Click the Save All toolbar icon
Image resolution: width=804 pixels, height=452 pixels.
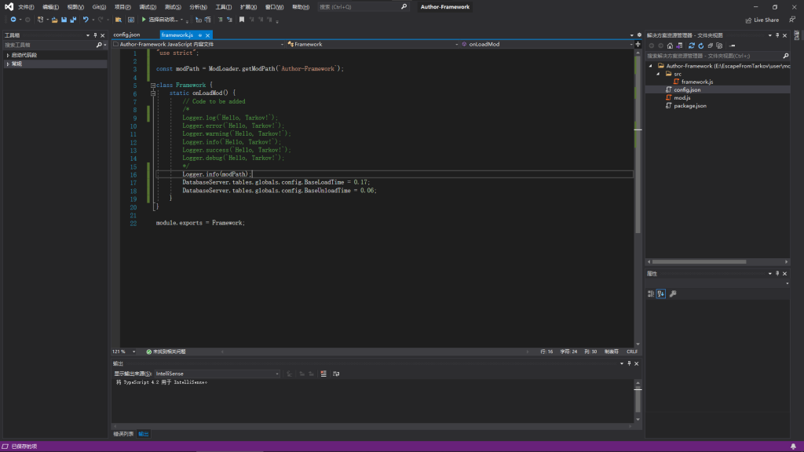click(73, 20)
